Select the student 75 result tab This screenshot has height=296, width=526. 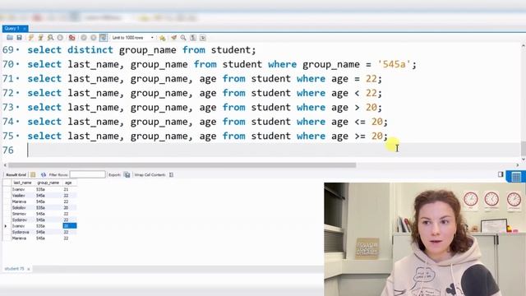pos(15,269)
